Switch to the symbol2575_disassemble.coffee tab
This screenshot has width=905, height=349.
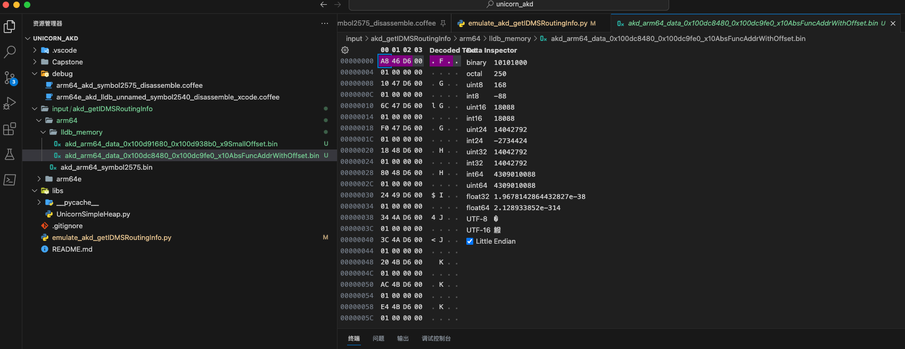393,23
